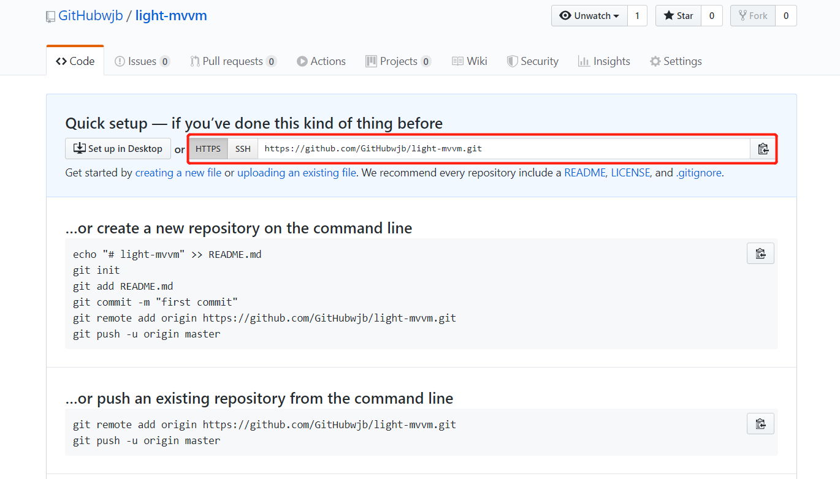Open the light-mvvm repository link
This screenshot has height=479, width=840.
pyautogui.click(x=171, y=16)
